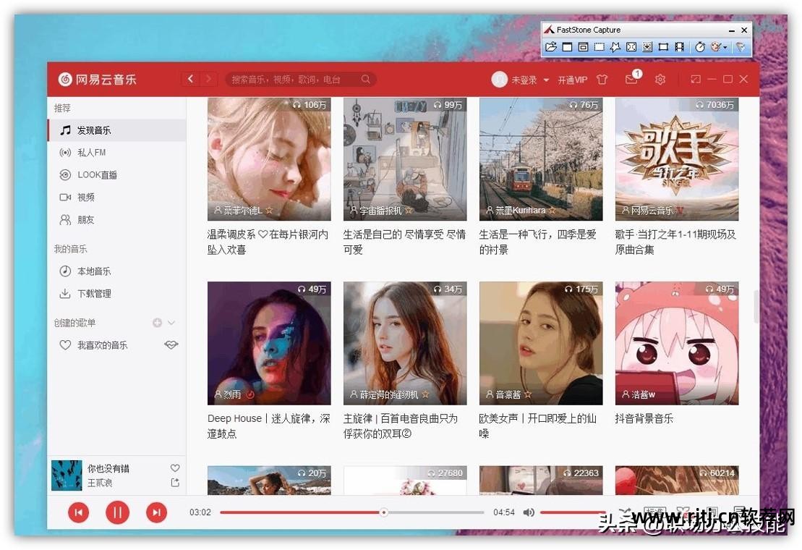802x550 pixels.
Task: Select FastStone capture active window tool
Action: coord(567,47)
